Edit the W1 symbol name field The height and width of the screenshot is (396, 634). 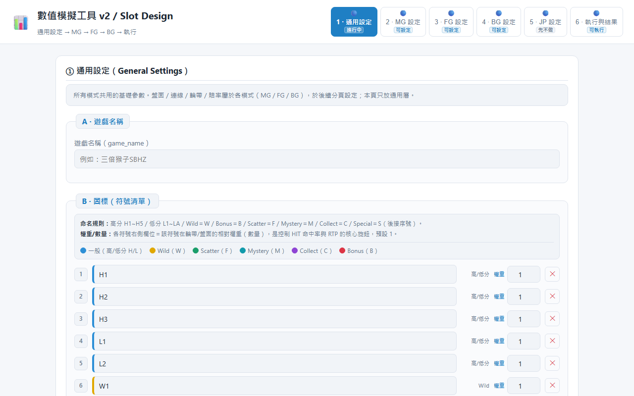pyautogui.click(x=274, y=386)
